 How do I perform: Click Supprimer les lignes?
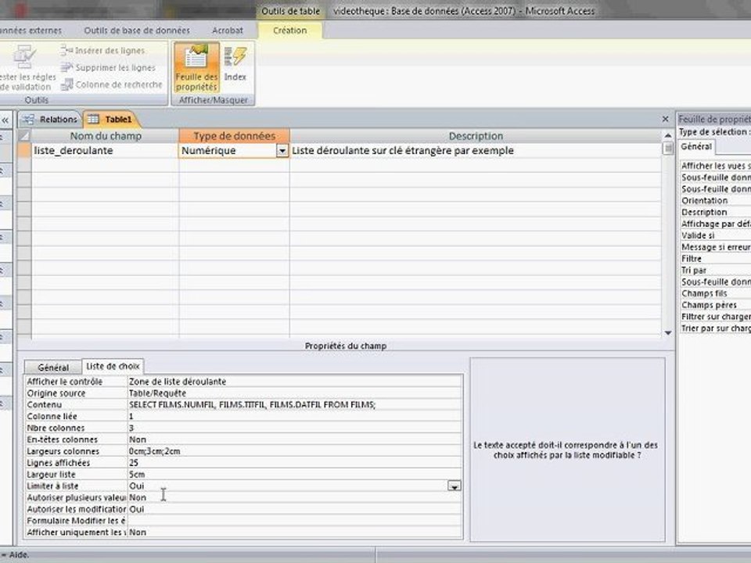pyautogui.click(x=109, y=67)
